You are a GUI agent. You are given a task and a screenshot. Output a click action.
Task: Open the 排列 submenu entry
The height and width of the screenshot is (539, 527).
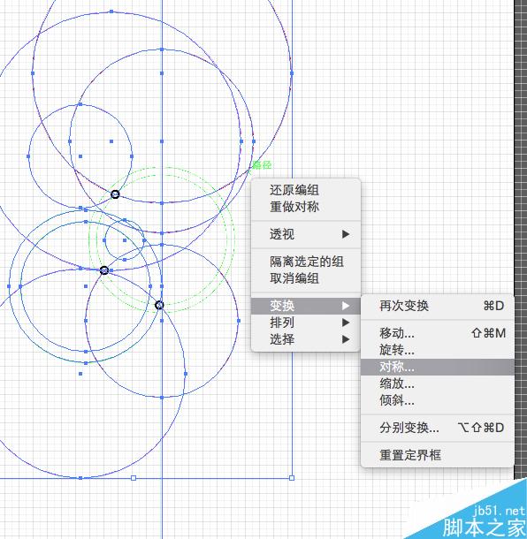click(306, 323)
